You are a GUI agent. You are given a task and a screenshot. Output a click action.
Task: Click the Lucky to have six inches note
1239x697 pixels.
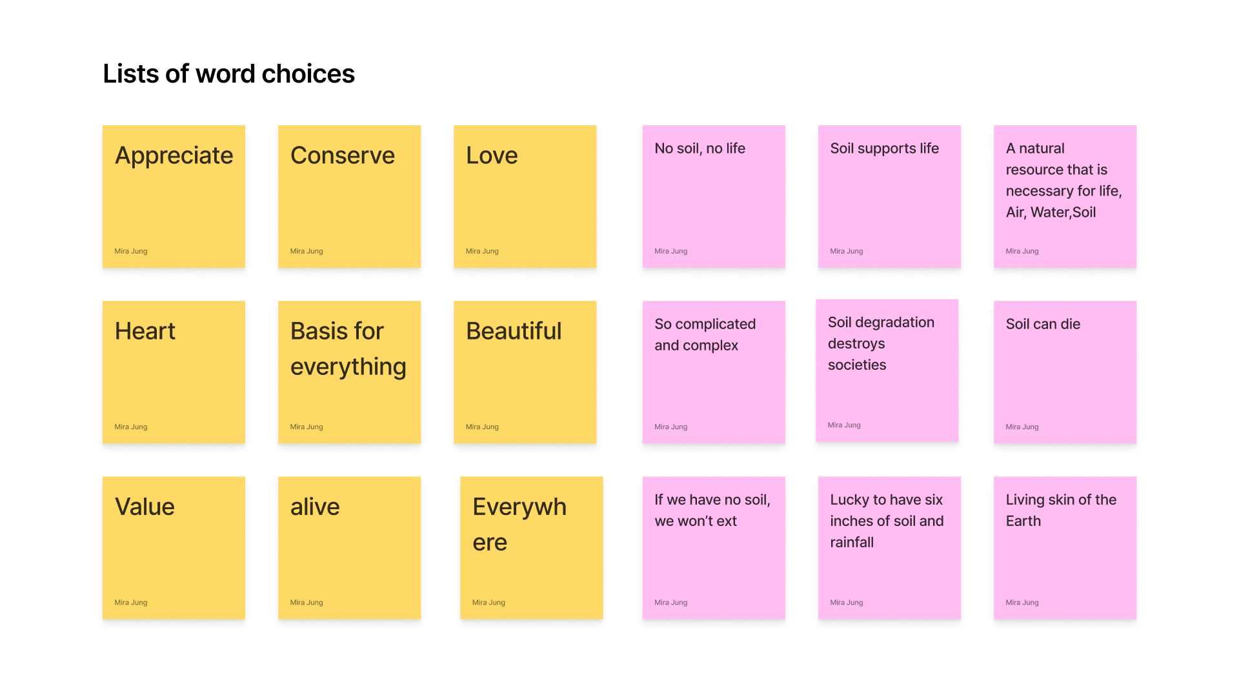889,548
